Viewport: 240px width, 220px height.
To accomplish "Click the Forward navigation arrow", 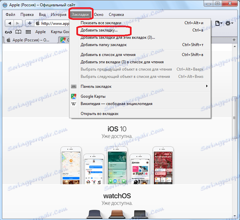I will 18,23.
